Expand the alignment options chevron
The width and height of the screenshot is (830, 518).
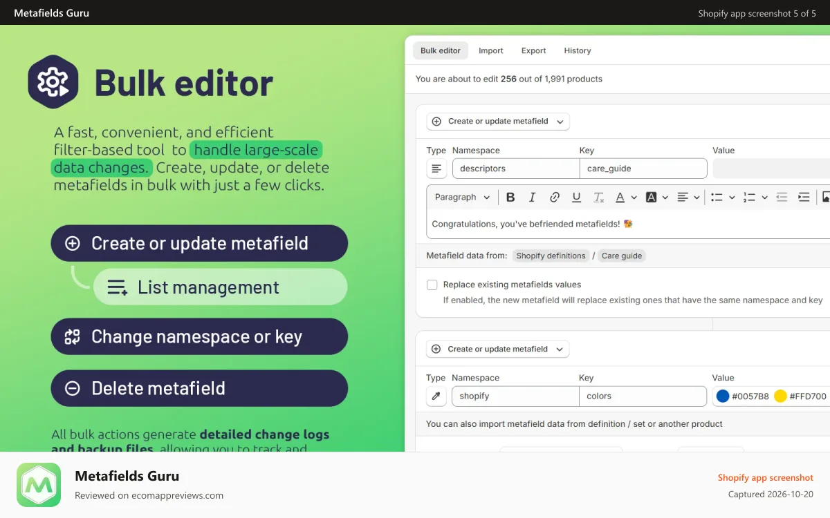tap(697, 198)
